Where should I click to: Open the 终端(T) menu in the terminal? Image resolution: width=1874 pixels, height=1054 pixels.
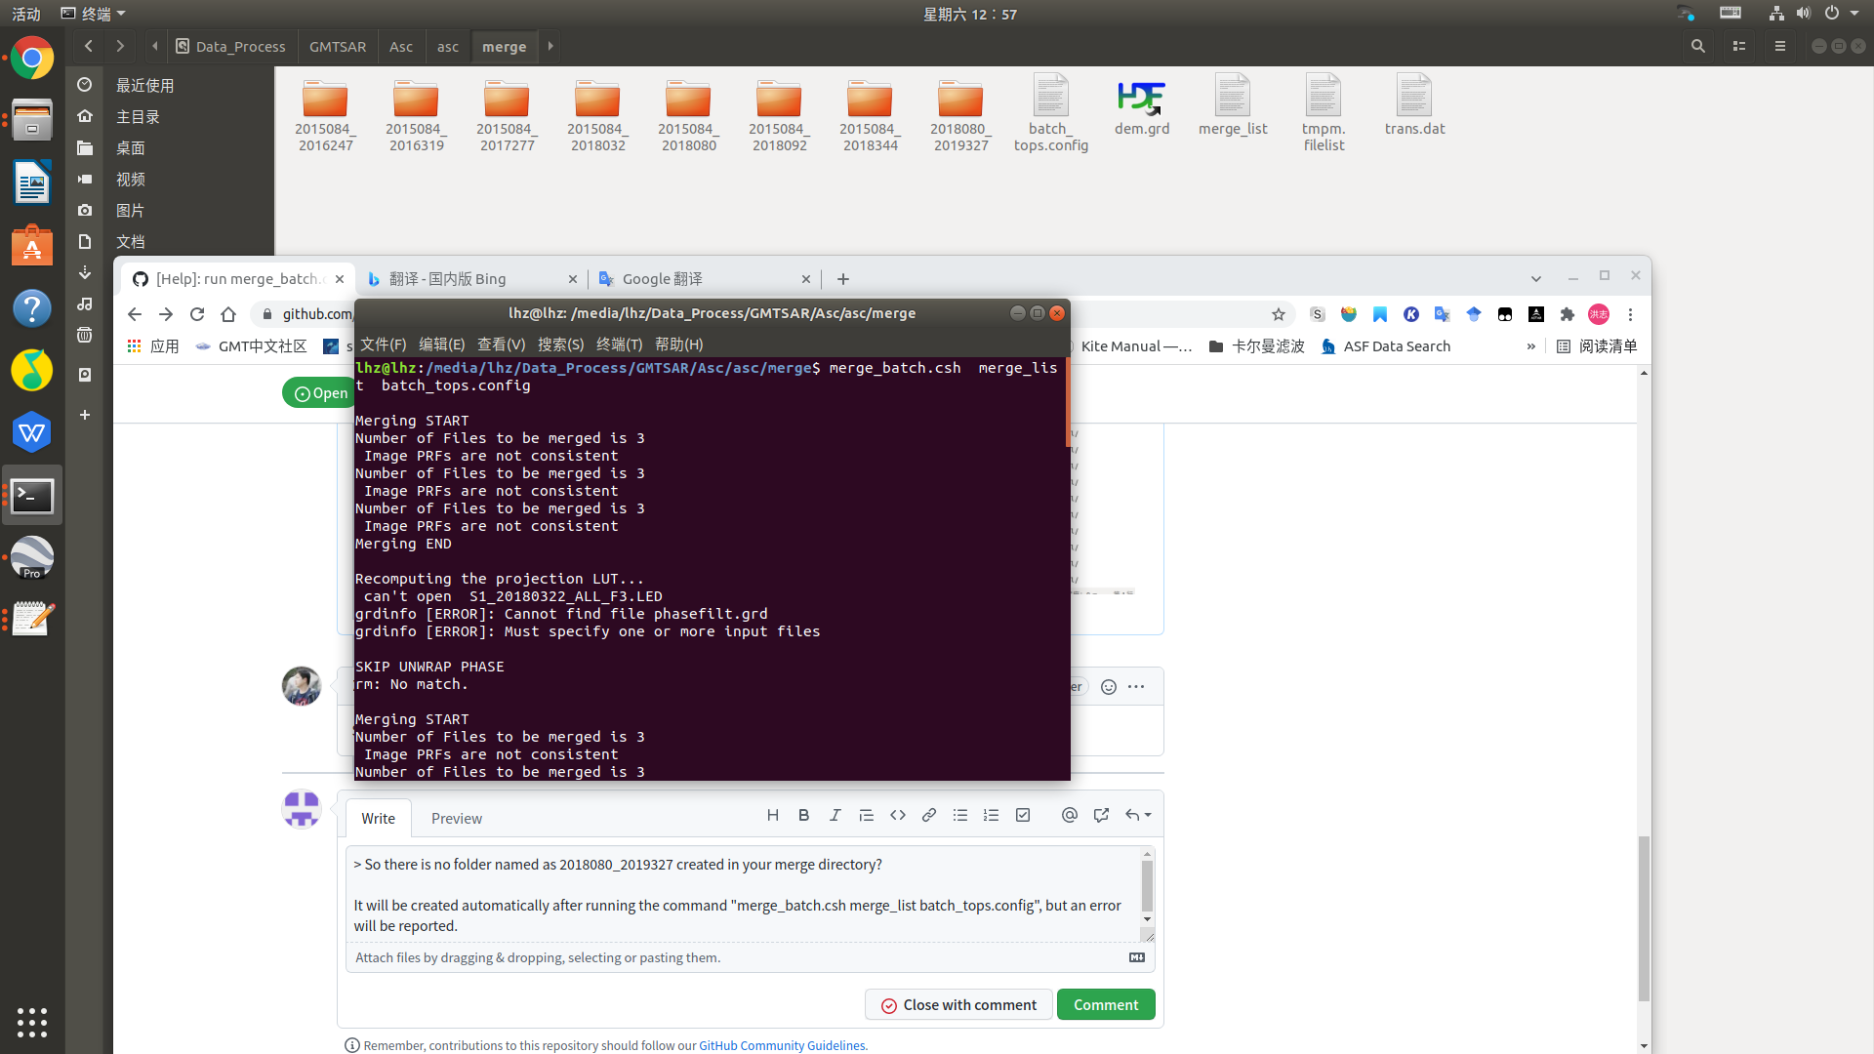619,344
